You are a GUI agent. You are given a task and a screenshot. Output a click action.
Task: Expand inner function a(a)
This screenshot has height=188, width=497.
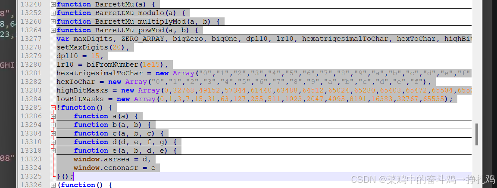[x=53, y=116]
